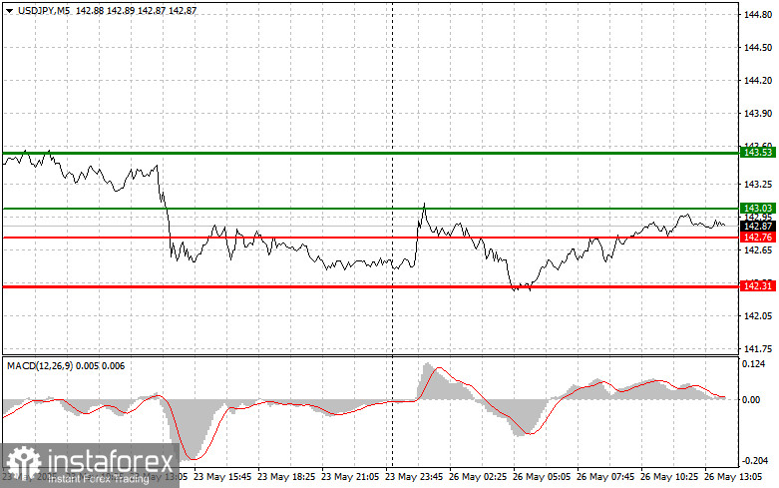Click the chart menu triangle beside USDJPY

coord(9,10)
